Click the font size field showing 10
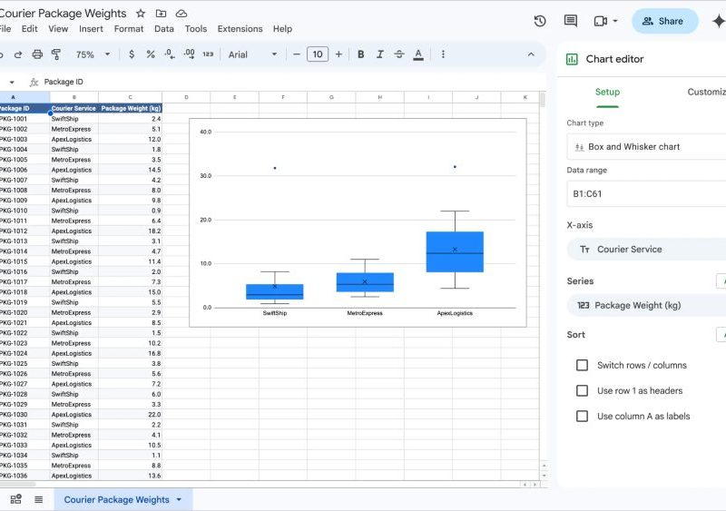This screenshot has width=726, height=511. pyautogui.click(x=318, y=54)
